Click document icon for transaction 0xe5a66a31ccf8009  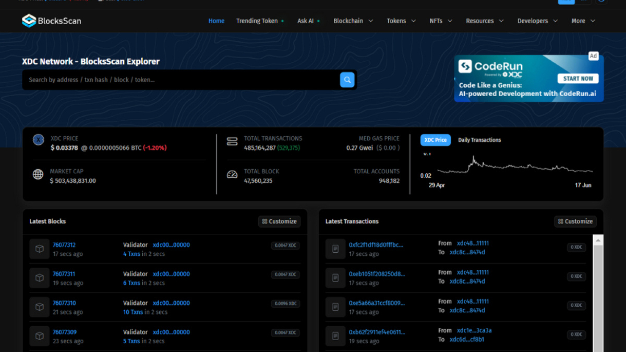coord(335,307)
